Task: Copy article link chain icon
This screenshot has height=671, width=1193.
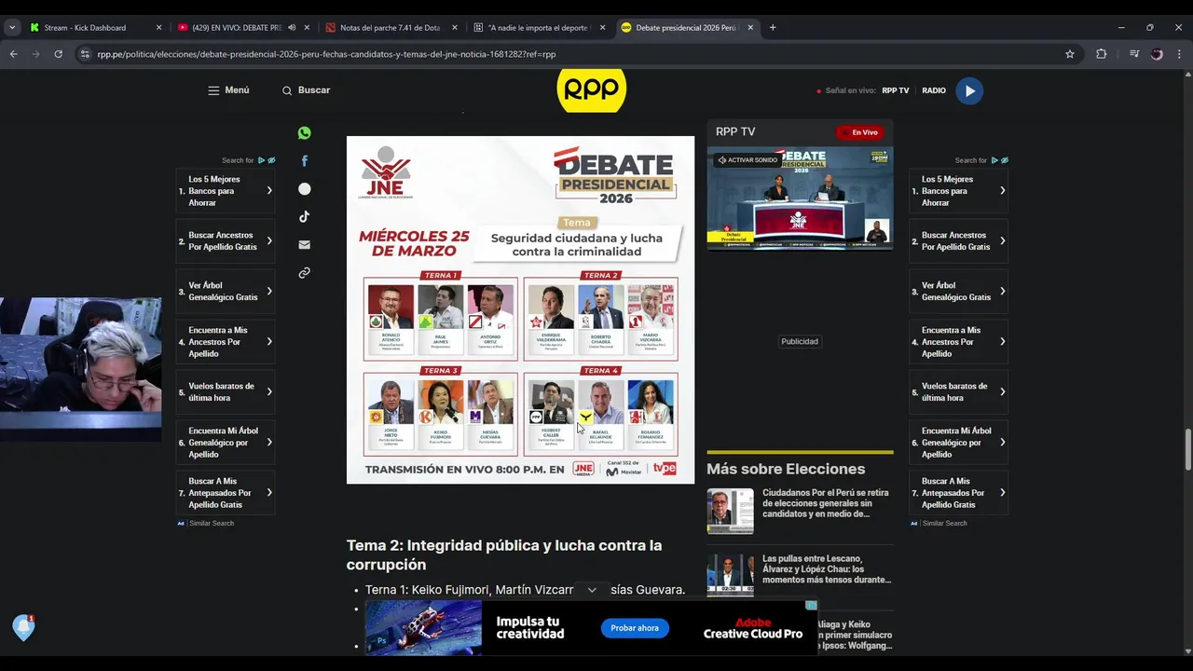Action: [304, 273]
